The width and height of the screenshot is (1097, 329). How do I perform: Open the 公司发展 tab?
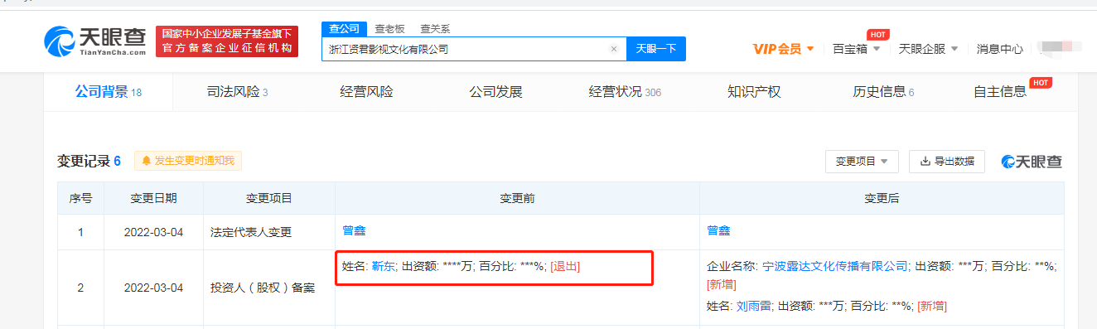495,92
